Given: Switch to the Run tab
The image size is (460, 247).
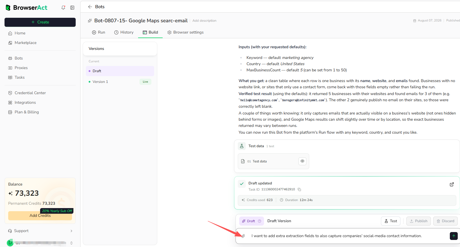Looking at the screenshot, I should point(99,32).
